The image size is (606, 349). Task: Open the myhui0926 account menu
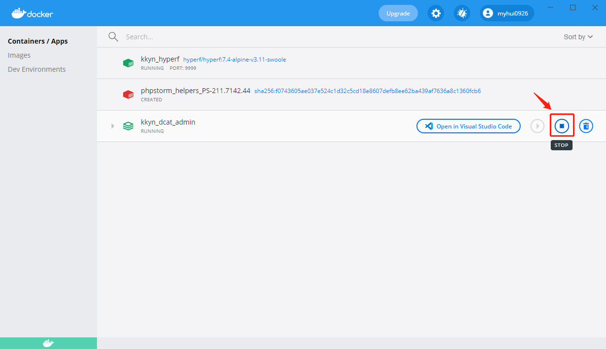pyautogui.click(x=507, y=13)
